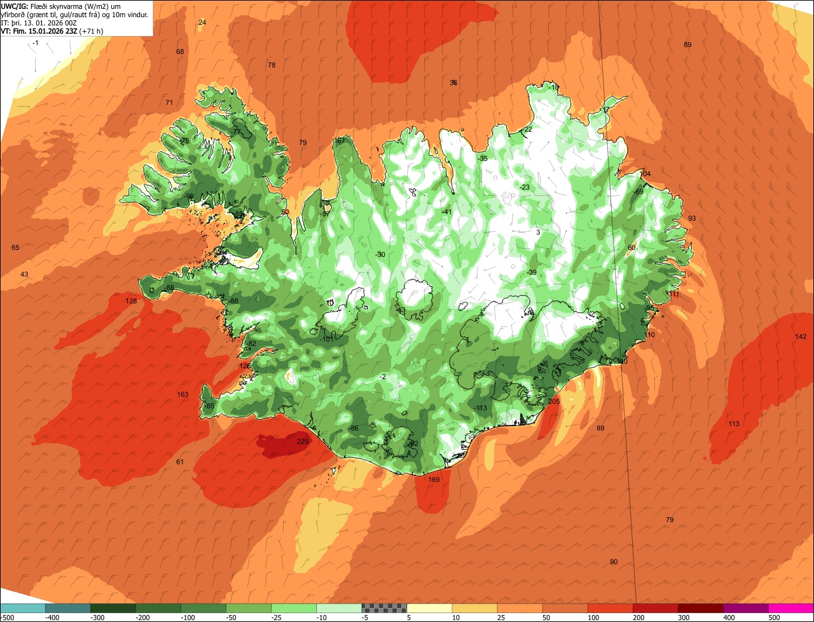Pick the dark red 300 to 400 legend swatch
The width and height of the screenshot is (814, 622).
point(700,608)
